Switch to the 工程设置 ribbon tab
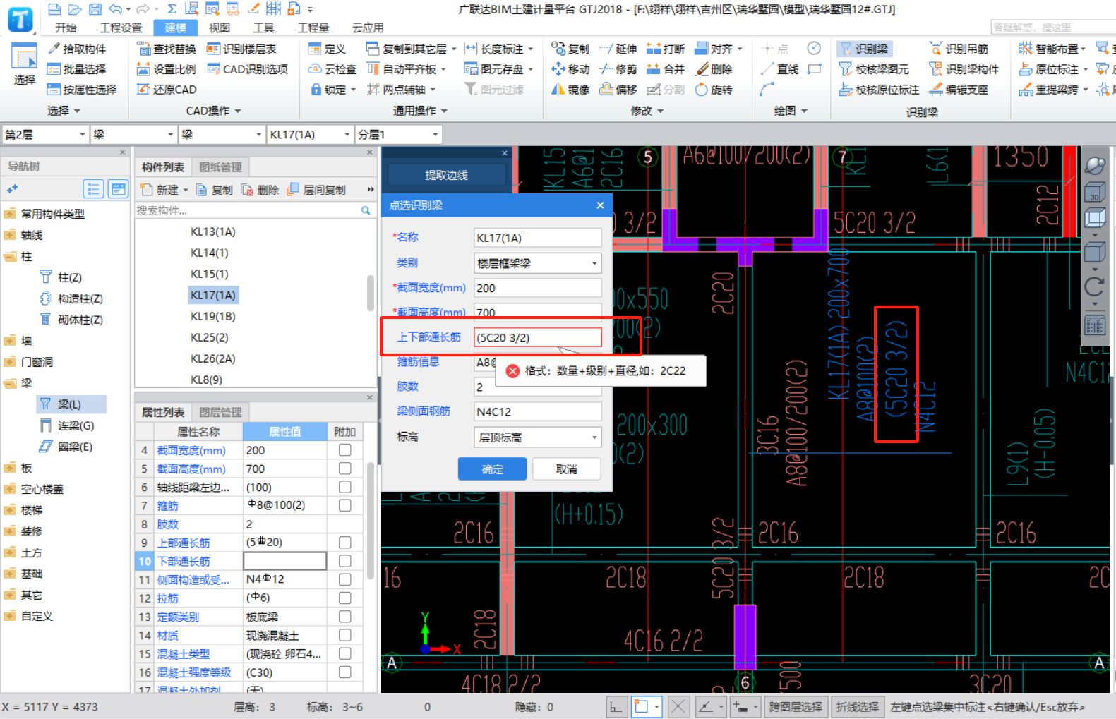 (x=121, y=28)
